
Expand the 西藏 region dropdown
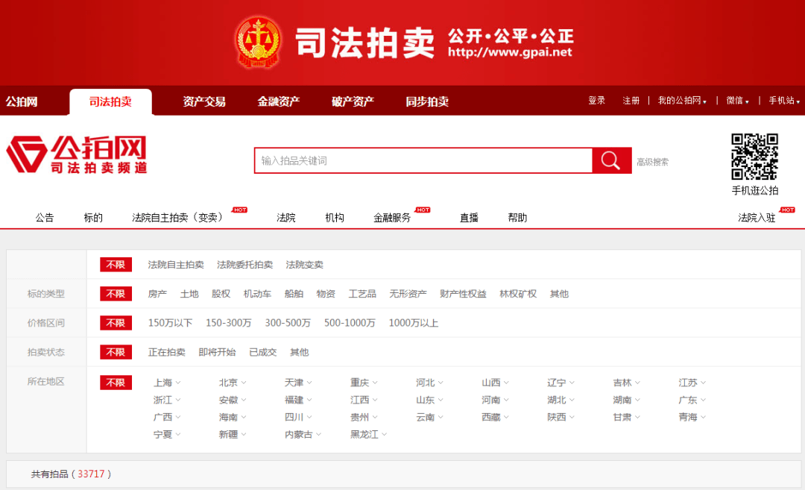click(x=495, y=417)
